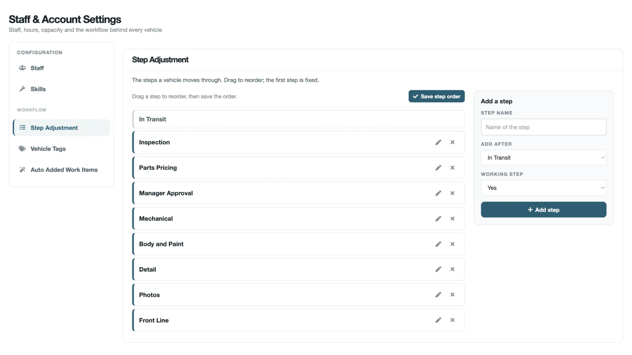Delete the Parts Pricing step
This screenshot has width=632, height=355.
(452, 168)
